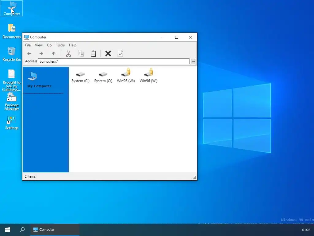The image size is (314, 236).
Task: Open the search magnifier in the taskbar
Action: click(22, 230)
